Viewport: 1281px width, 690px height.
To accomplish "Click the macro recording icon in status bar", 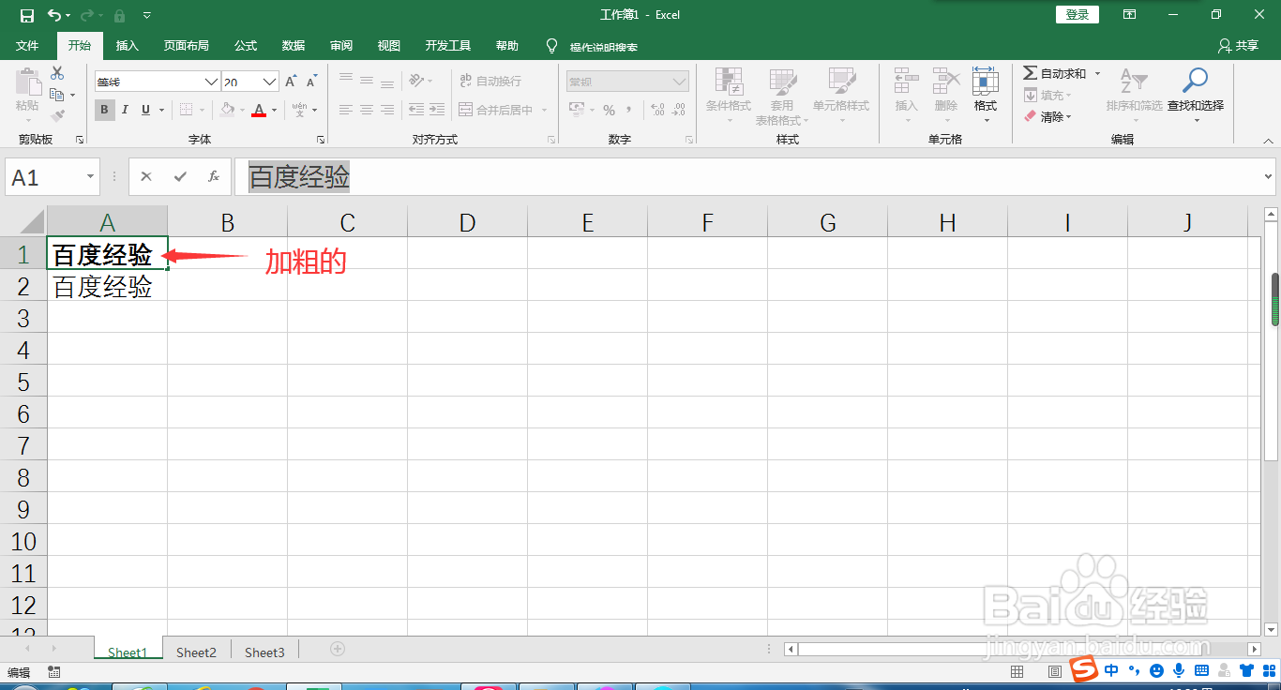I will pos(53,672).
